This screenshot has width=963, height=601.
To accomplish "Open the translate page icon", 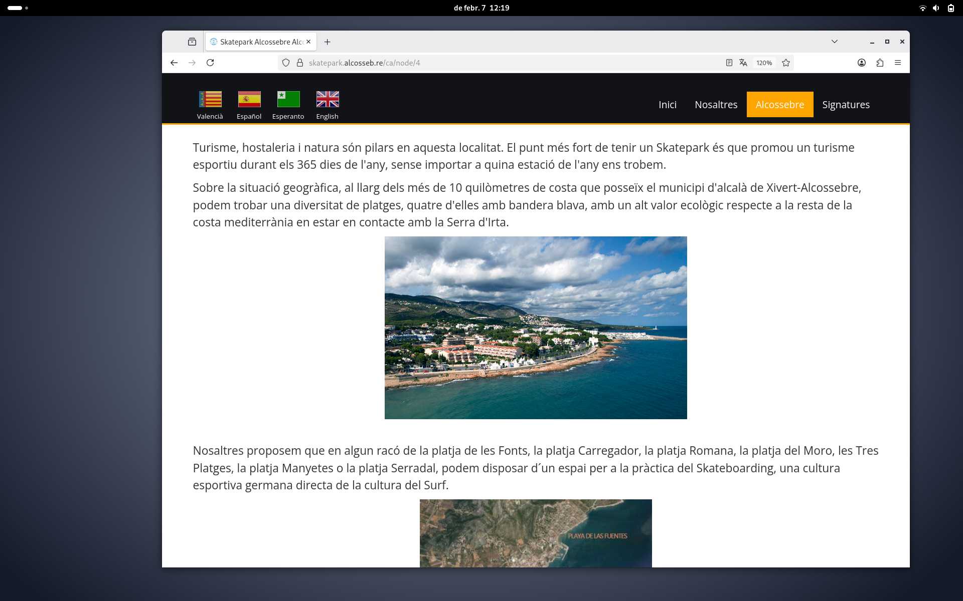I will 743,63.
